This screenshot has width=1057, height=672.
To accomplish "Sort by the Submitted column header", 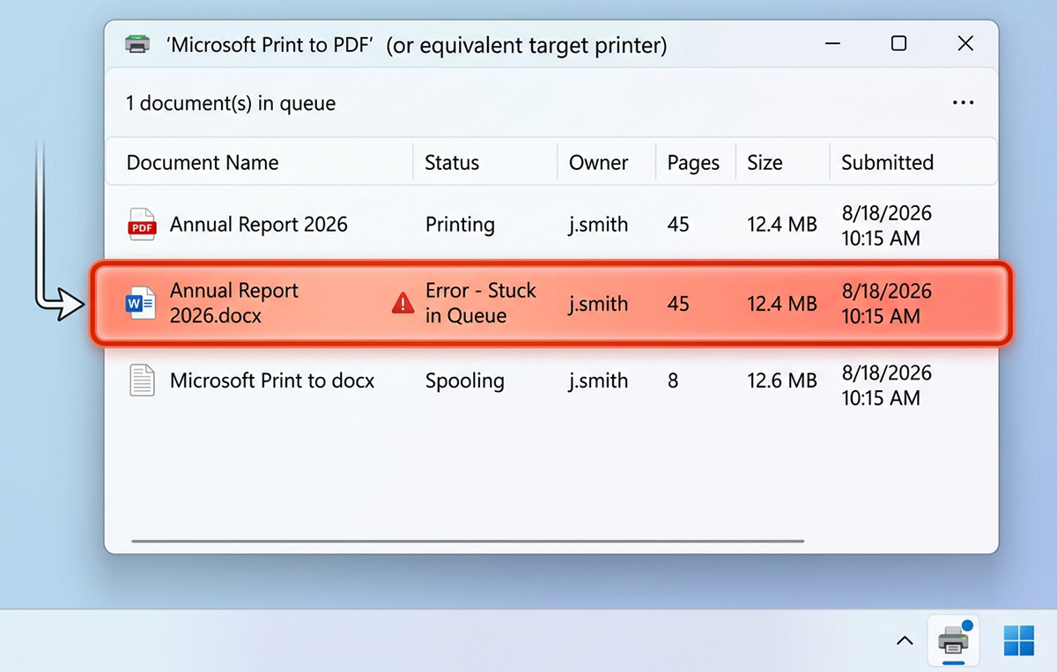I will click(x=887, y=163).
